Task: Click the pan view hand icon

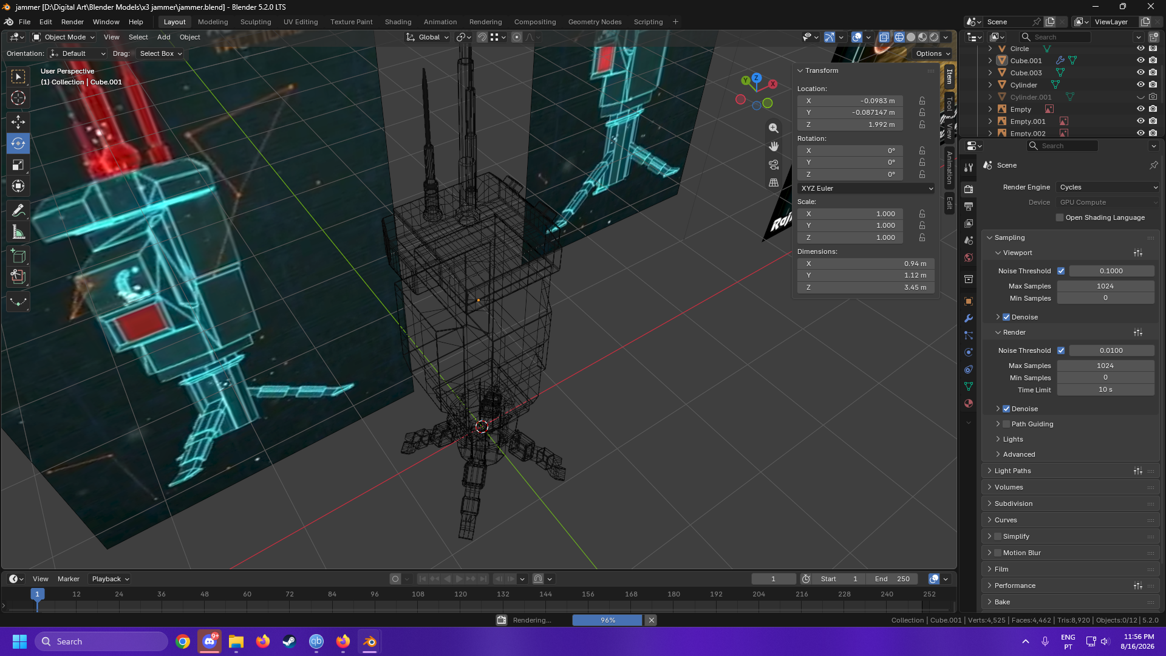Action: pos(774,146)
